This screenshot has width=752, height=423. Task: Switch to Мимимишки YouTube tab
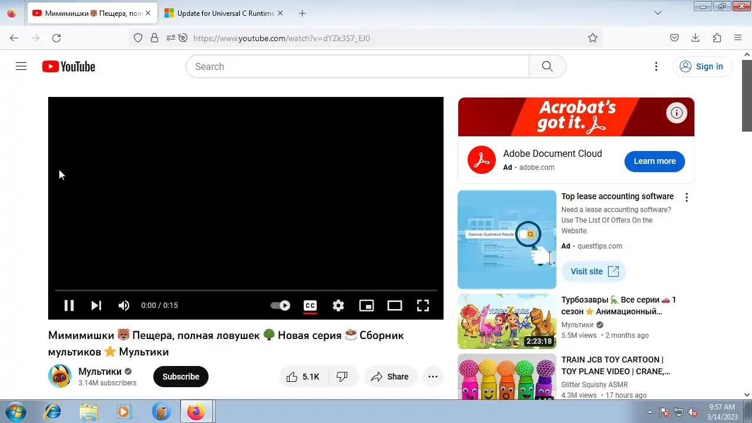pyautogui.click(x=92, y=13)
